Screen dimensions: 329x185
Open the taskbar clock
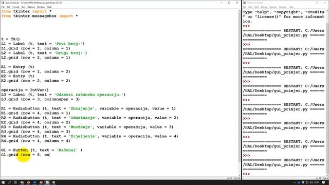(317, 182)
